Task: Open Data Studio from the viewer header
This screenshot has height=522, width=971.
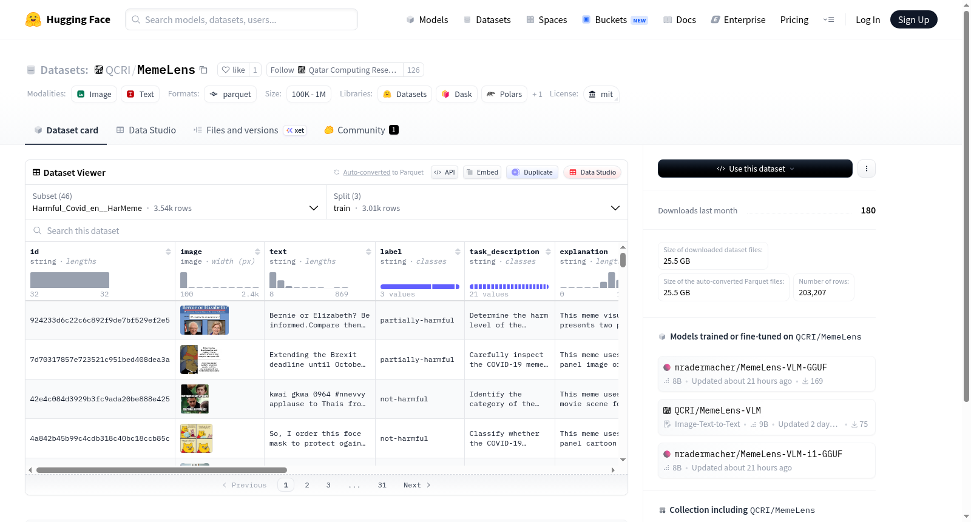Action: point(592,172)
